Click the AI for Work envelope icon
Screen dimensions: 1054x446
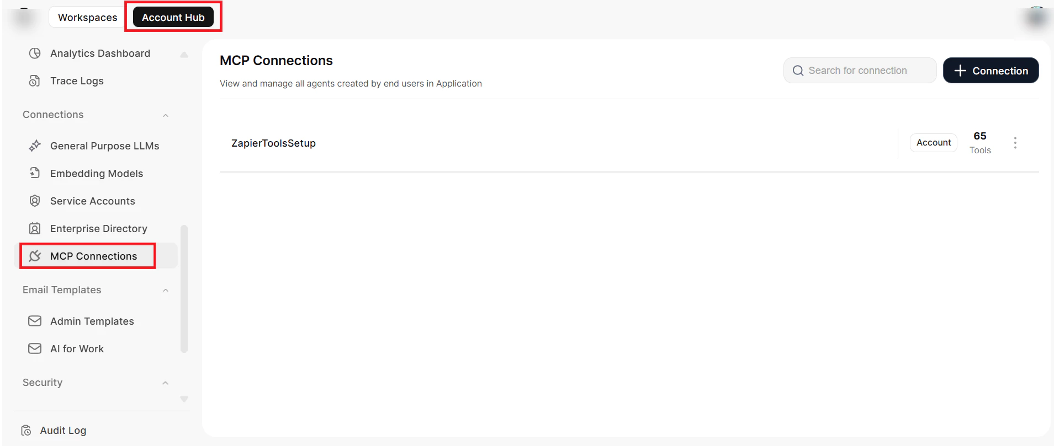(35, 348)
